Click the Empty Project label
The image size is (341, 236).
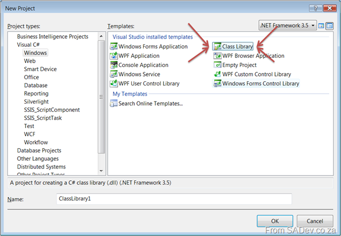[x=239, y=65]
